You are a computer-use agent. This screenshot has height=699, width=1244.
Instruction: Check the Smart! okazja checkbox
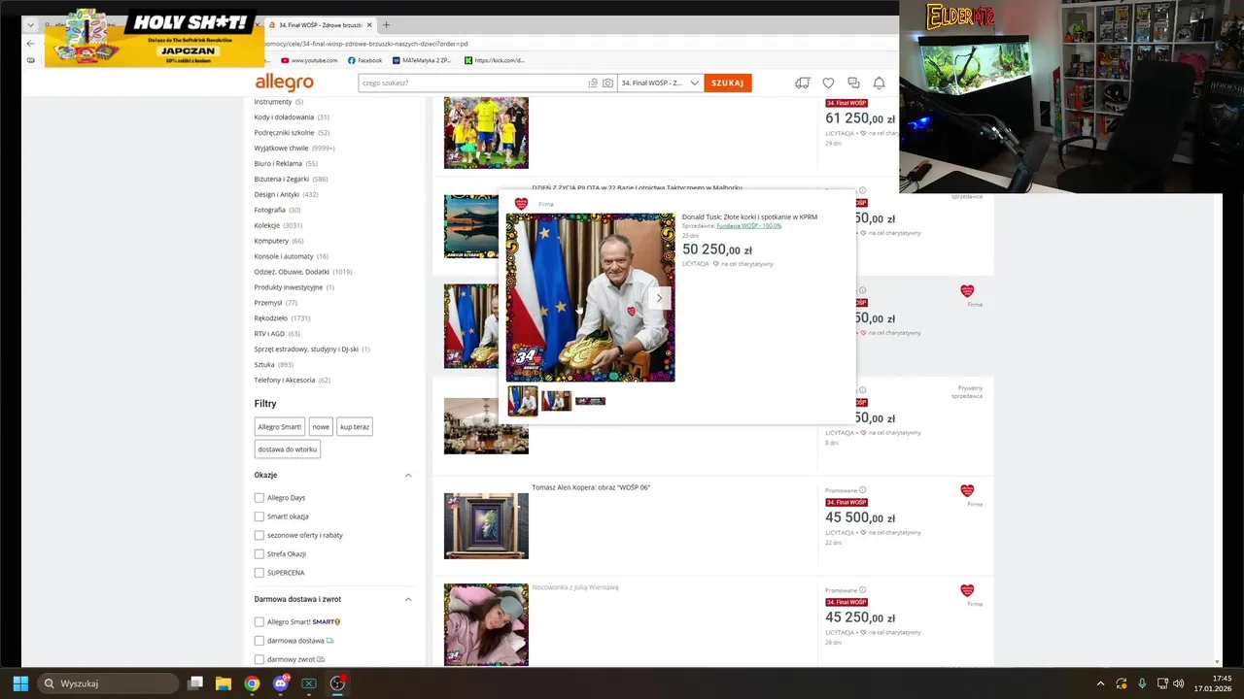pos(259,516)
